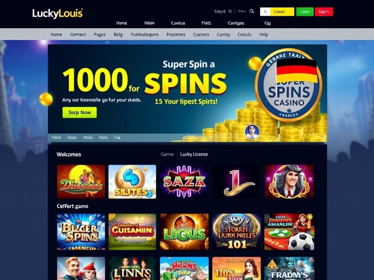Click the German flag Super Spins badge
The image size is (374, 280).
tap(289, 85)
